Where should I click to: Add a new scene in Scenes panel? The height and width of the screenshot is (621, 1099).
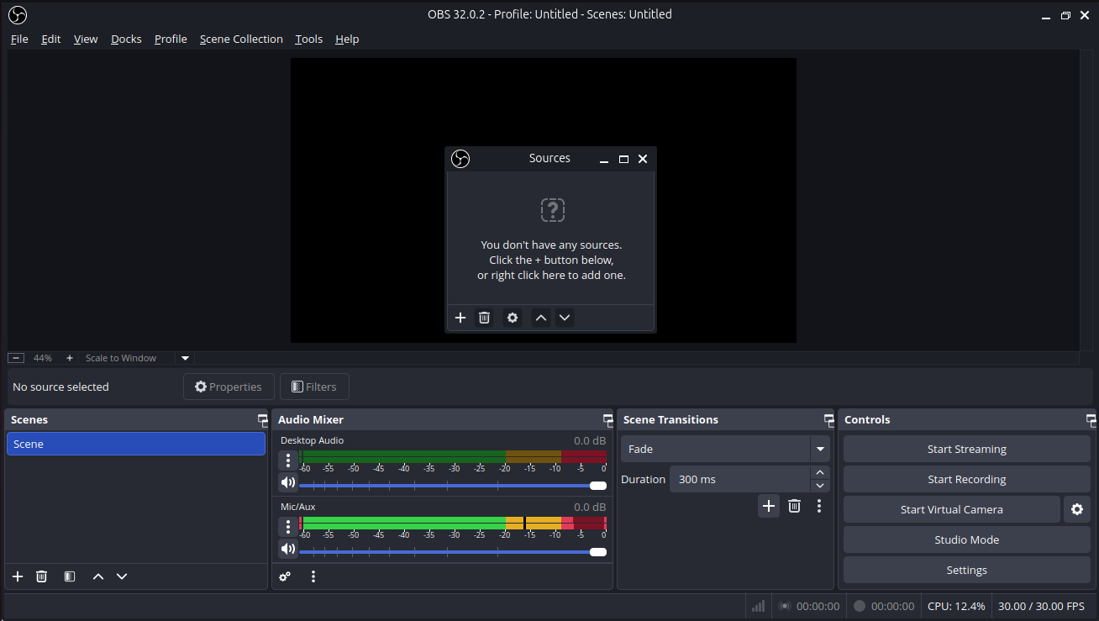coord(18,576)
